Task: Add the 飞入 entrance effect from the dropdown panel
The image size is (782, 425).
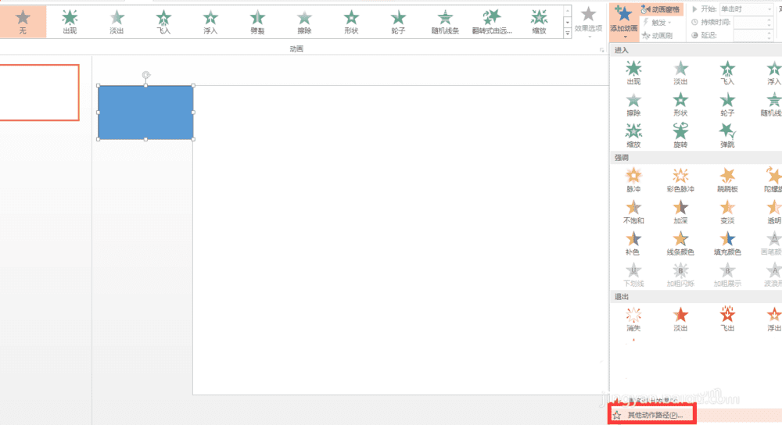Action: 727,72
